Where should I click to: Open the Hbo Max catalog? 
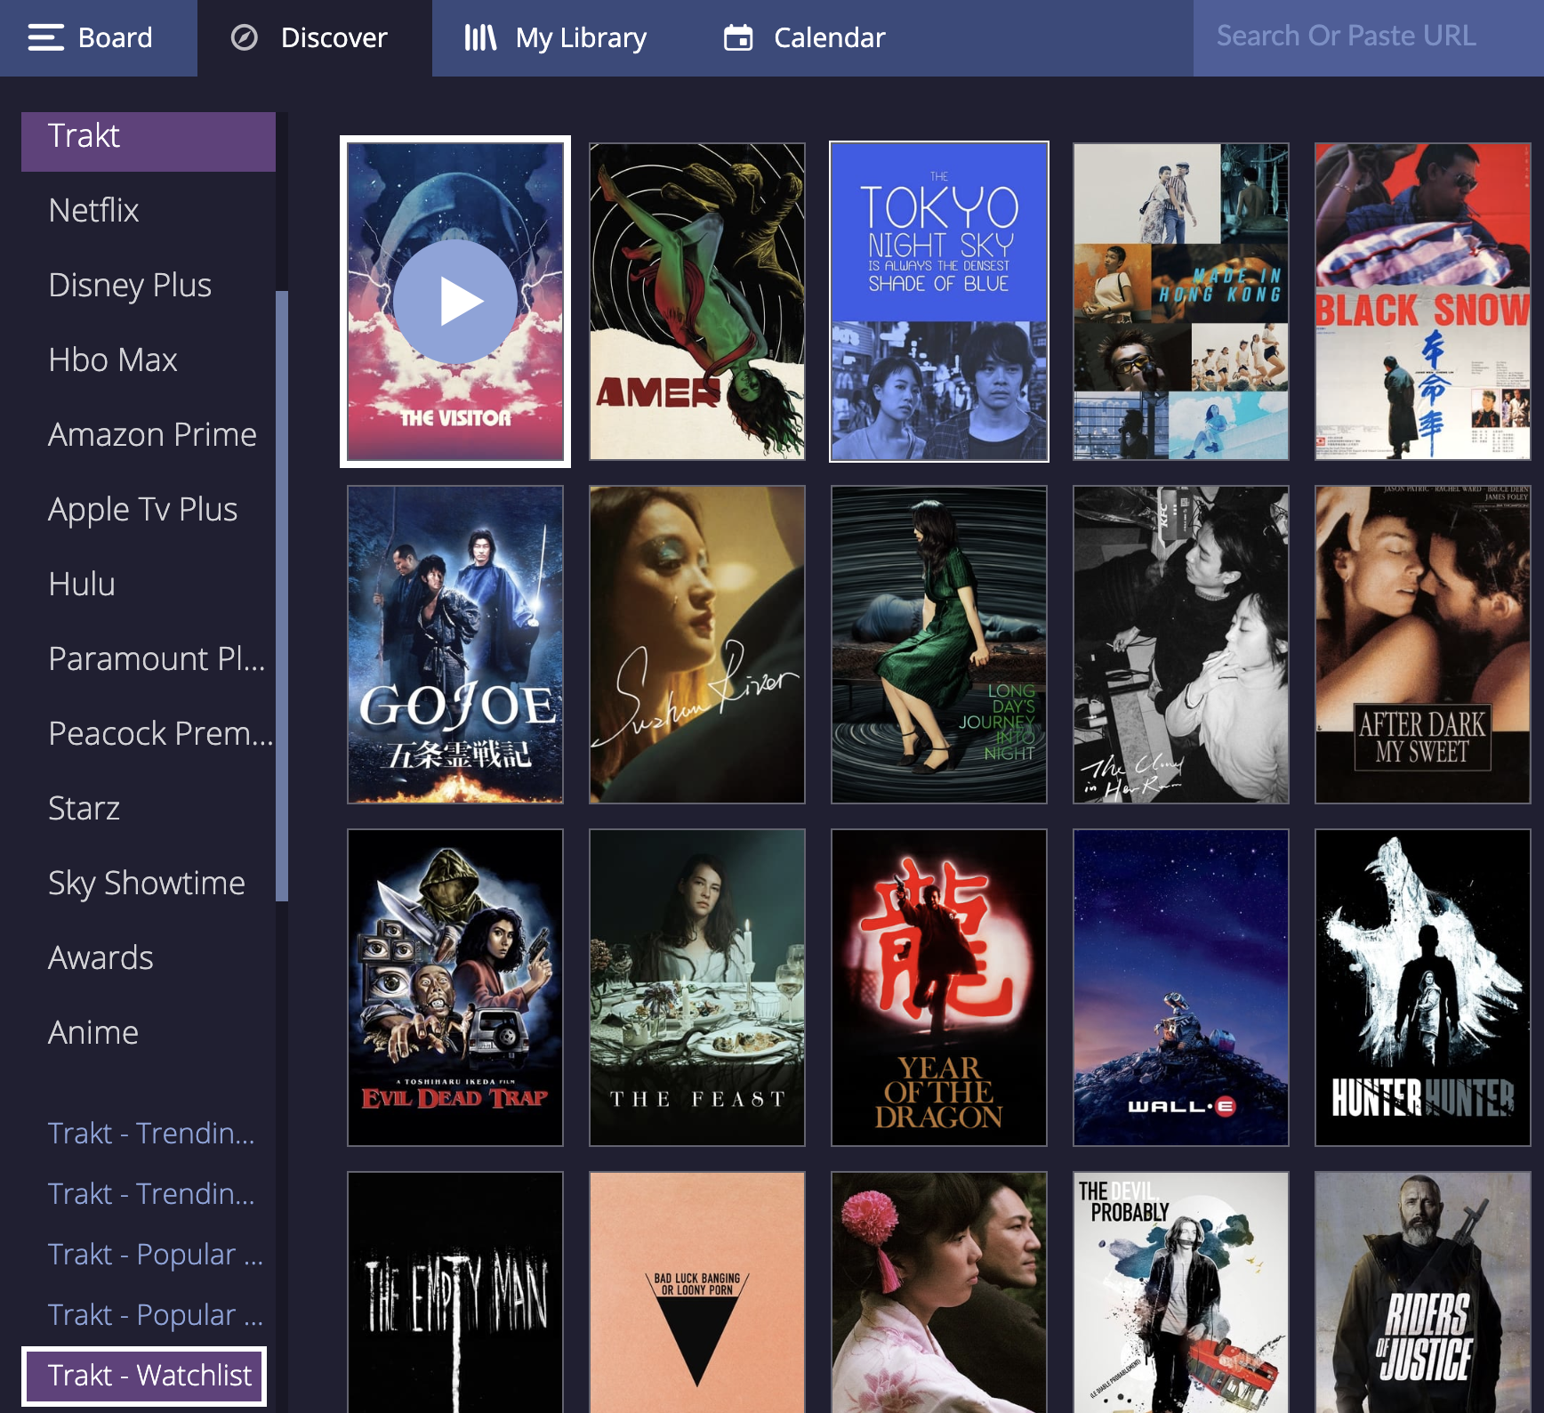(149, 360)
